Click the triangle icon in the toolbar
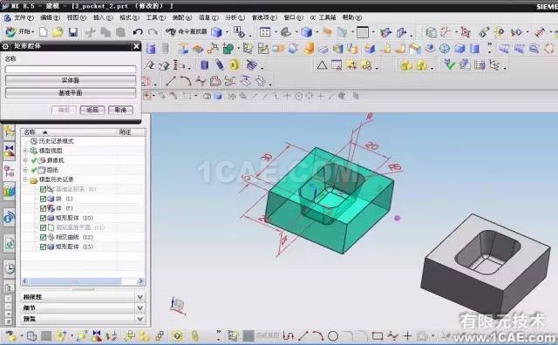Image resolution: width=558 pixels, height=345 pixels. pos(322,65)
